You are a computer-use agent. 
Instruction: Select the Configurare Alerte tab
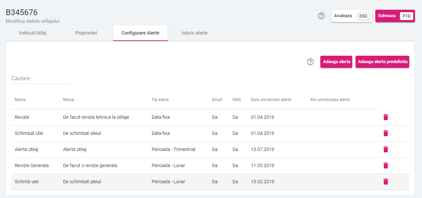[140, 33]
